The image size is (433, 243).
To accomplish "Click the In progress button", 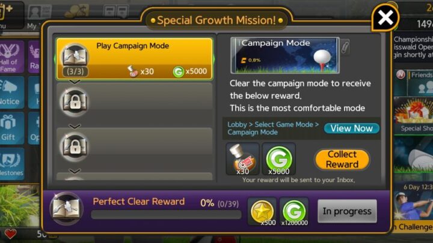I will tap(347, 211).
